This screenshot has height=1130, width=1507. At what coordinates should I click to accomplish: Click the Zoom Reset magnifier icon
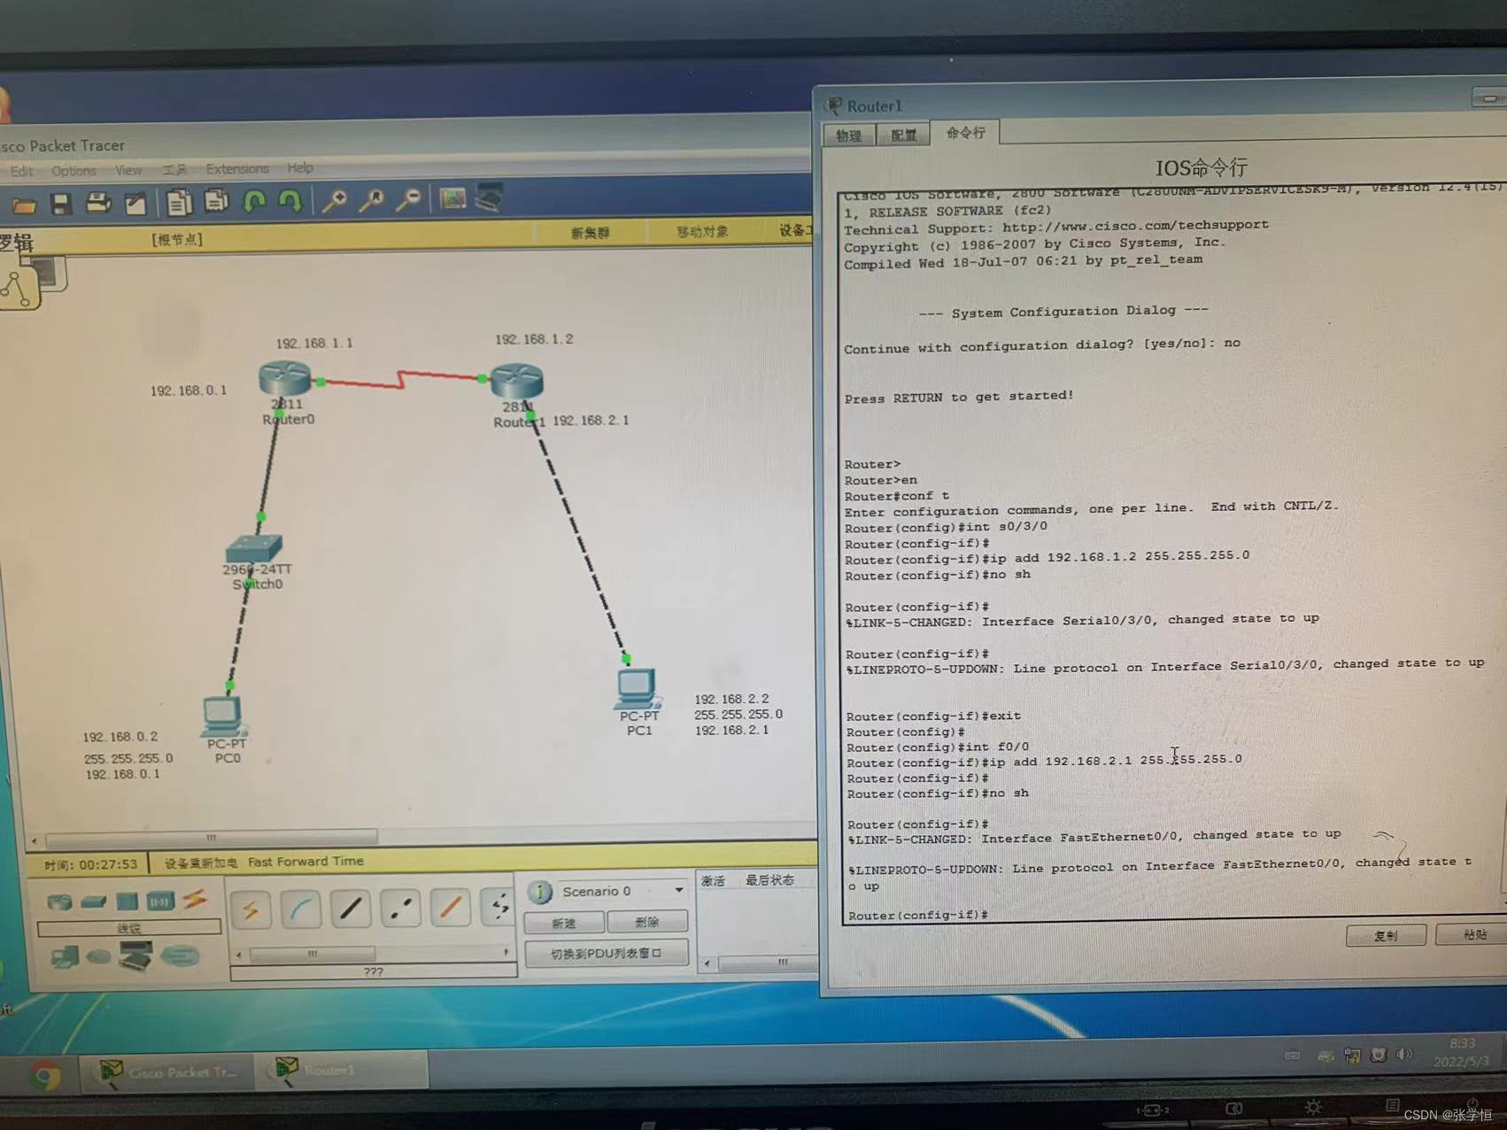pyautogui.click(x=371, y=200)
